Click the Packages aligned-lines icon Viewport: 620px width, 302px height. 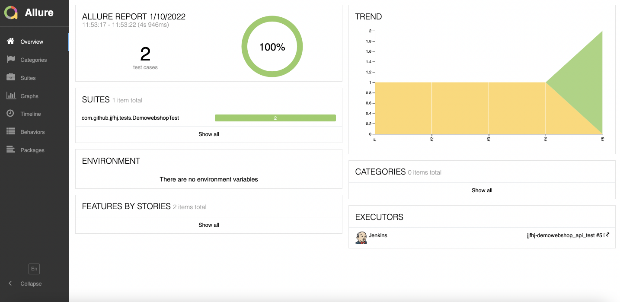(11, 150)
